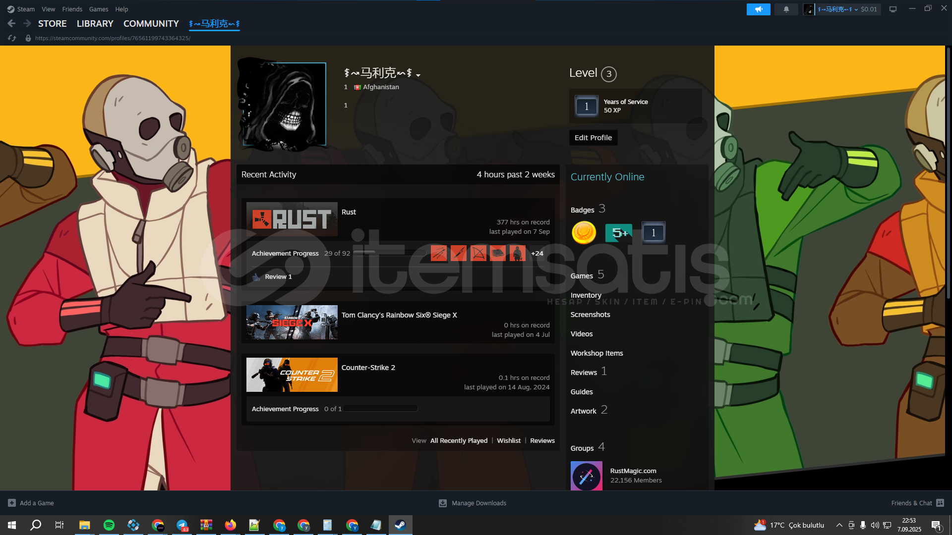Open the dropdown arrow beside profile name
Screen dimensions: 952x535
pos(418,75)
